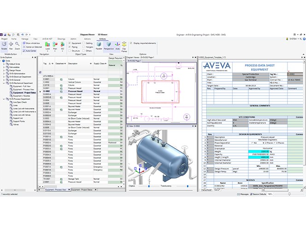The image size is (306, 229).
Task: Collapse the SWS-Mechanical Department node
Action: coord(4,83)
